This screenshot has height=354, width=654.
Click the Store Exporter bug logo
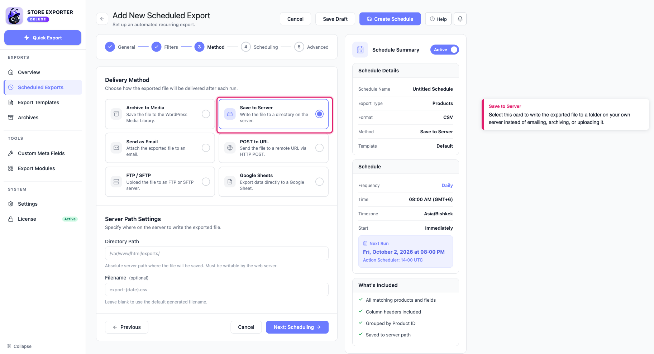pyautogui.click(x=14, y=16)
